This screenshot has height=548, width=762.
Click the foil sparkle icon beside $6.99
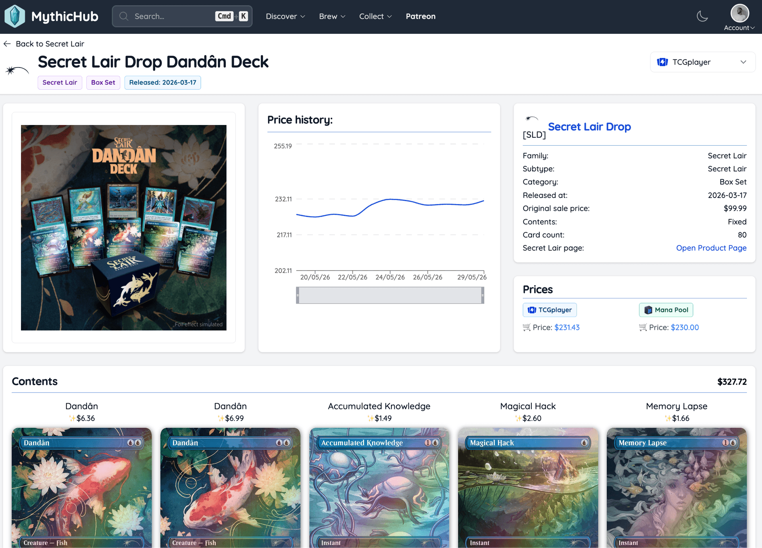point(221,418)
